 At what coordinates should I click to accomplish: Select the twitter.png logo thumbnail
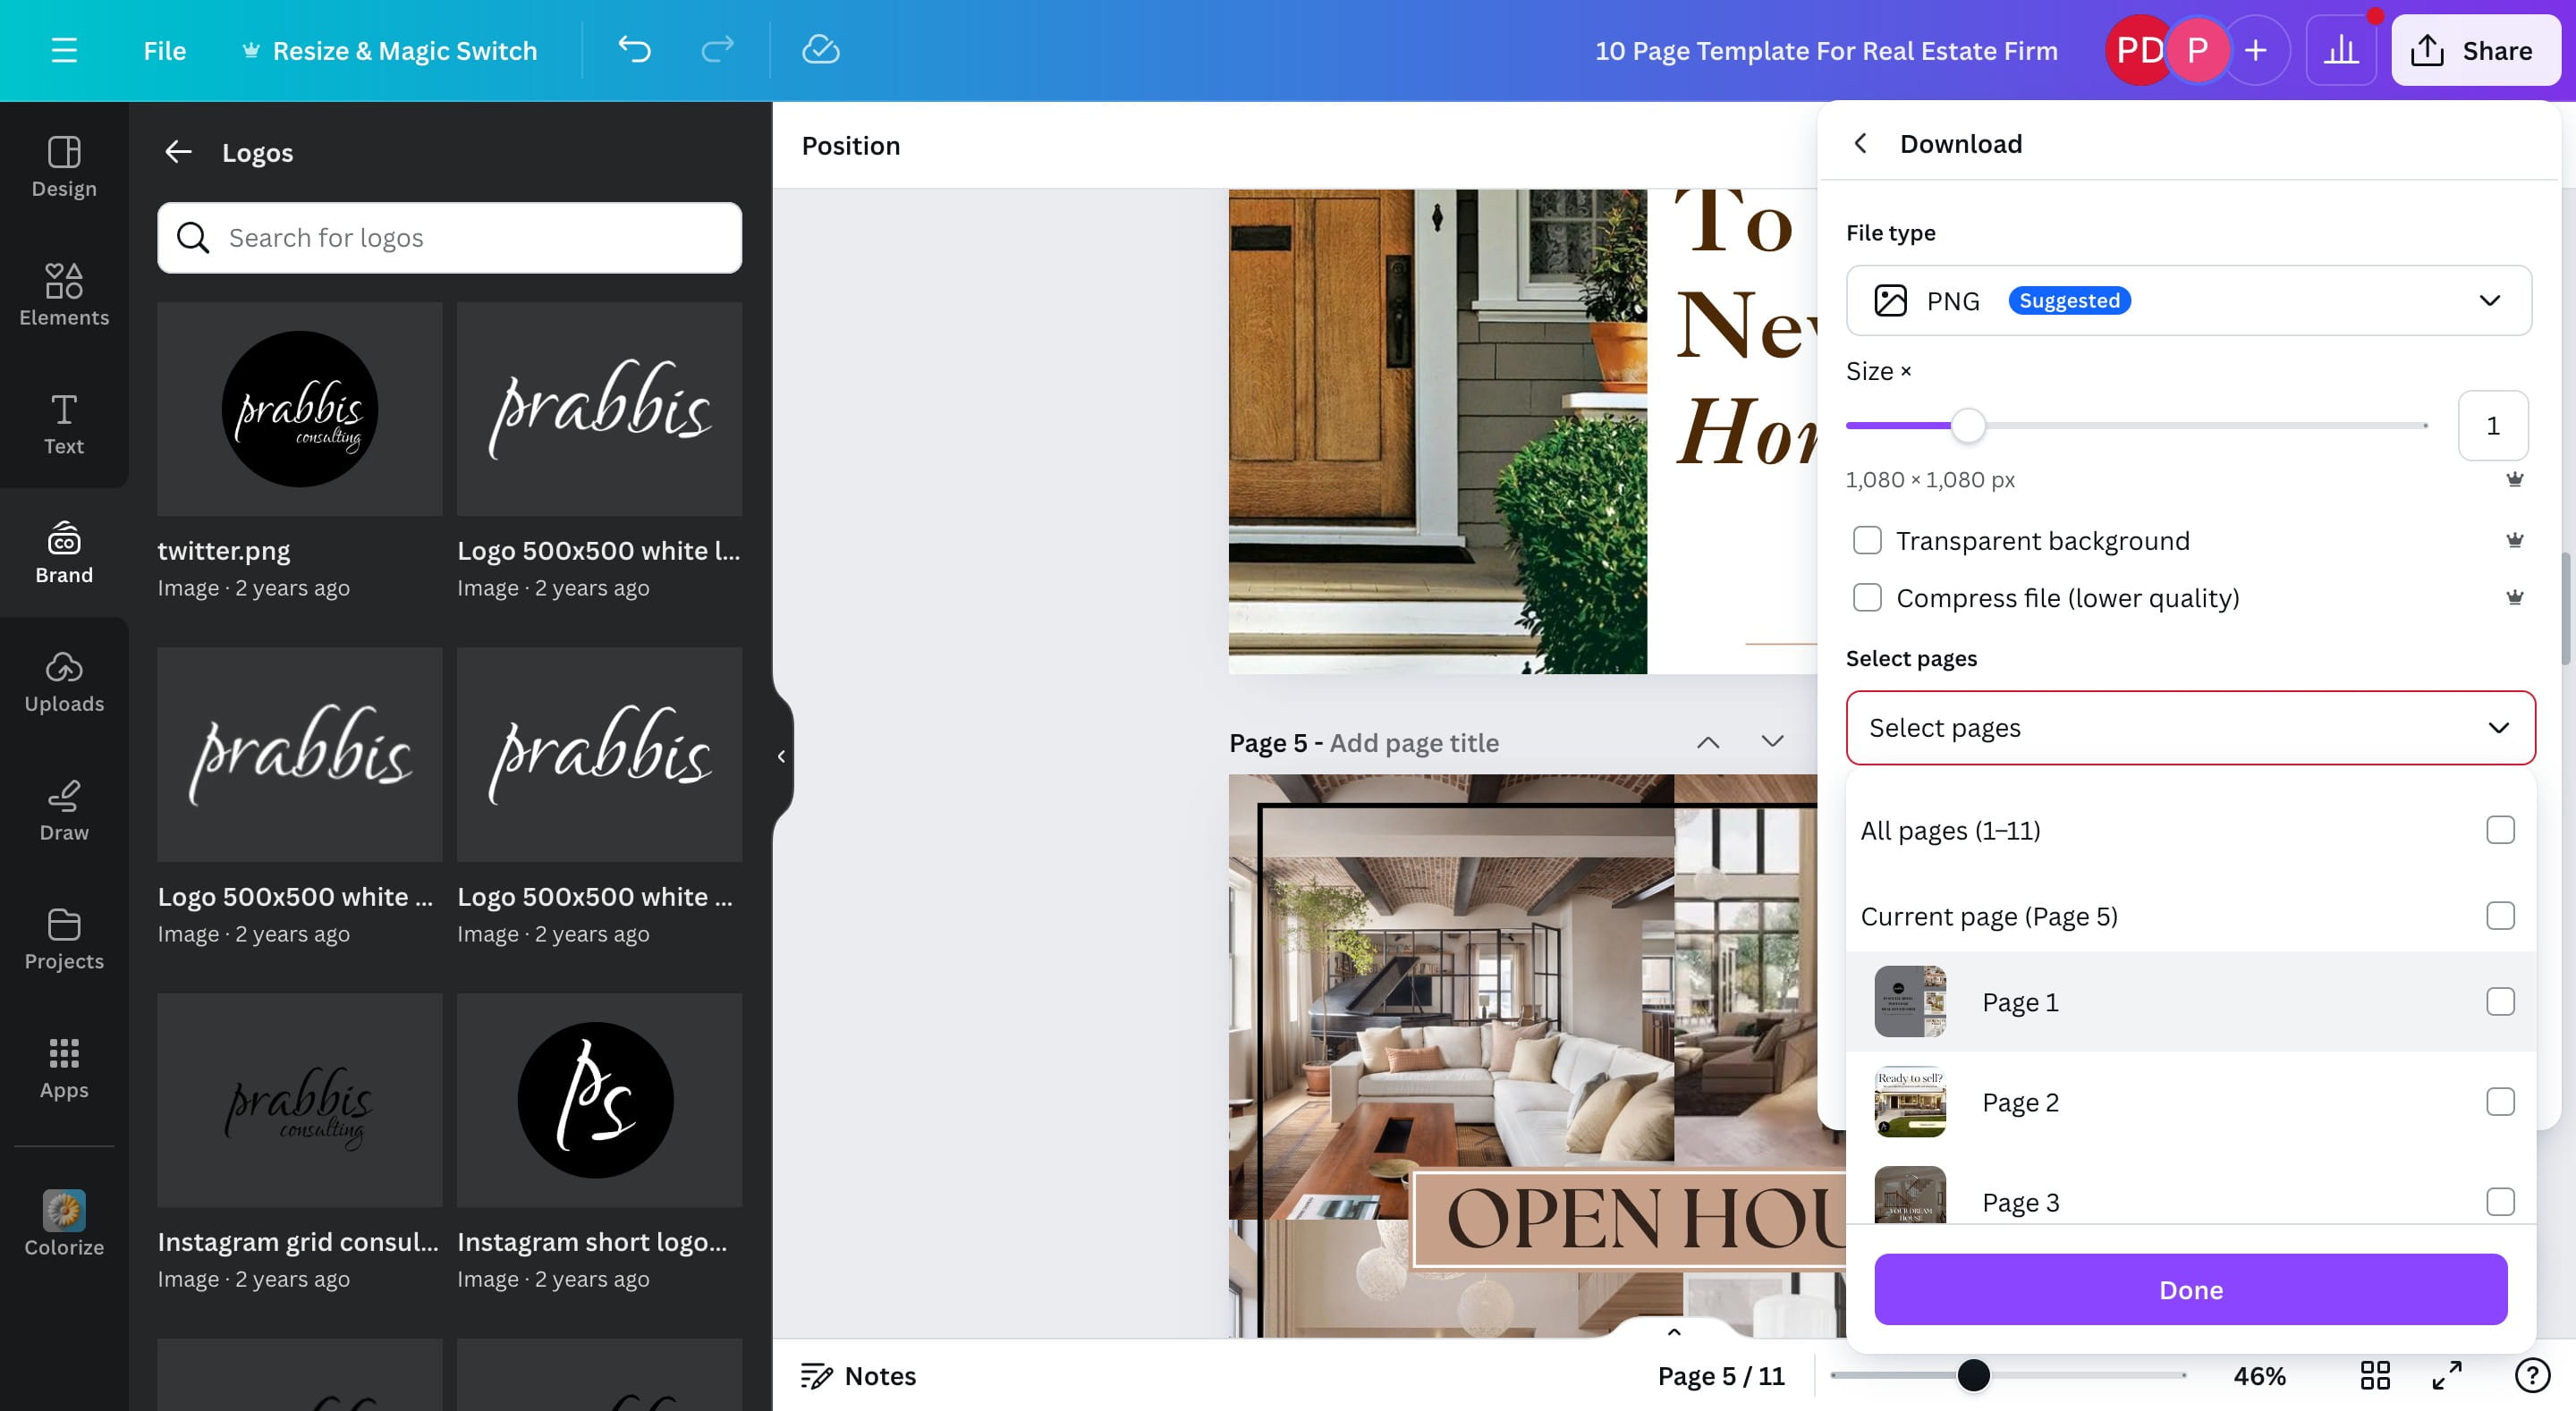[299, 409]
